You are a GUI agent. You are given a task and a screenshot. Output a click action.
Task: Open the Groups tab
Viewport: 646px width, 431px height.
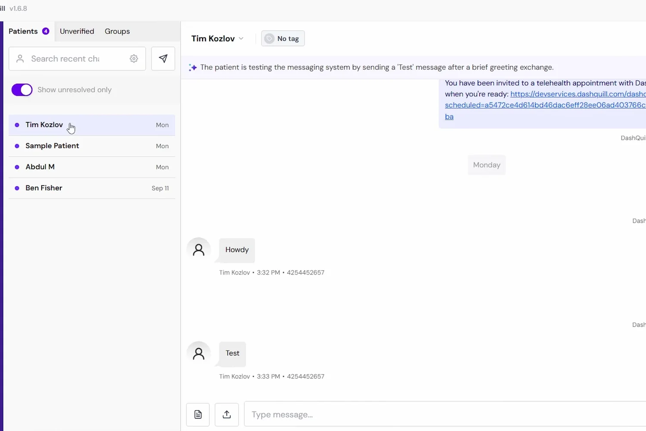117,31
